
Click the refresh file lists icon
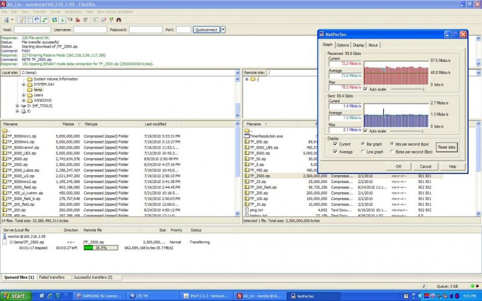[x=54, y=20]
